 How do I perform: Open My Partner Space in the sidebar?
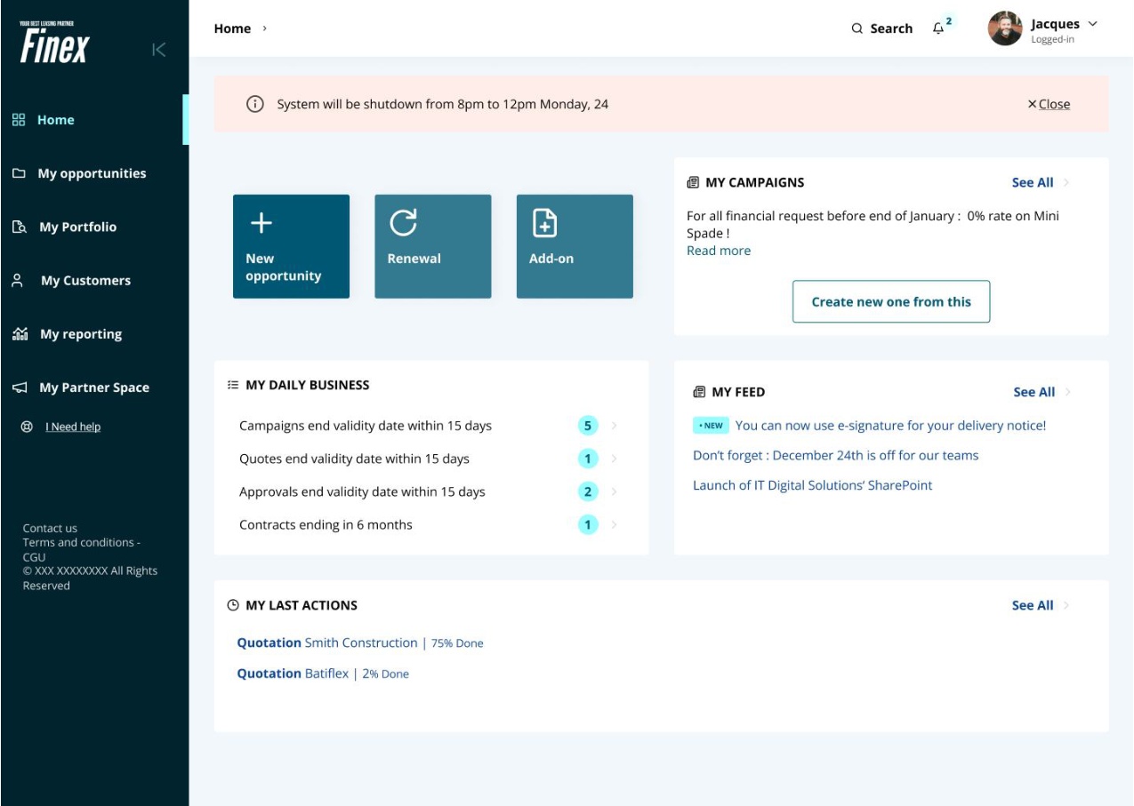pyautogui.click(x=92, y=387)
